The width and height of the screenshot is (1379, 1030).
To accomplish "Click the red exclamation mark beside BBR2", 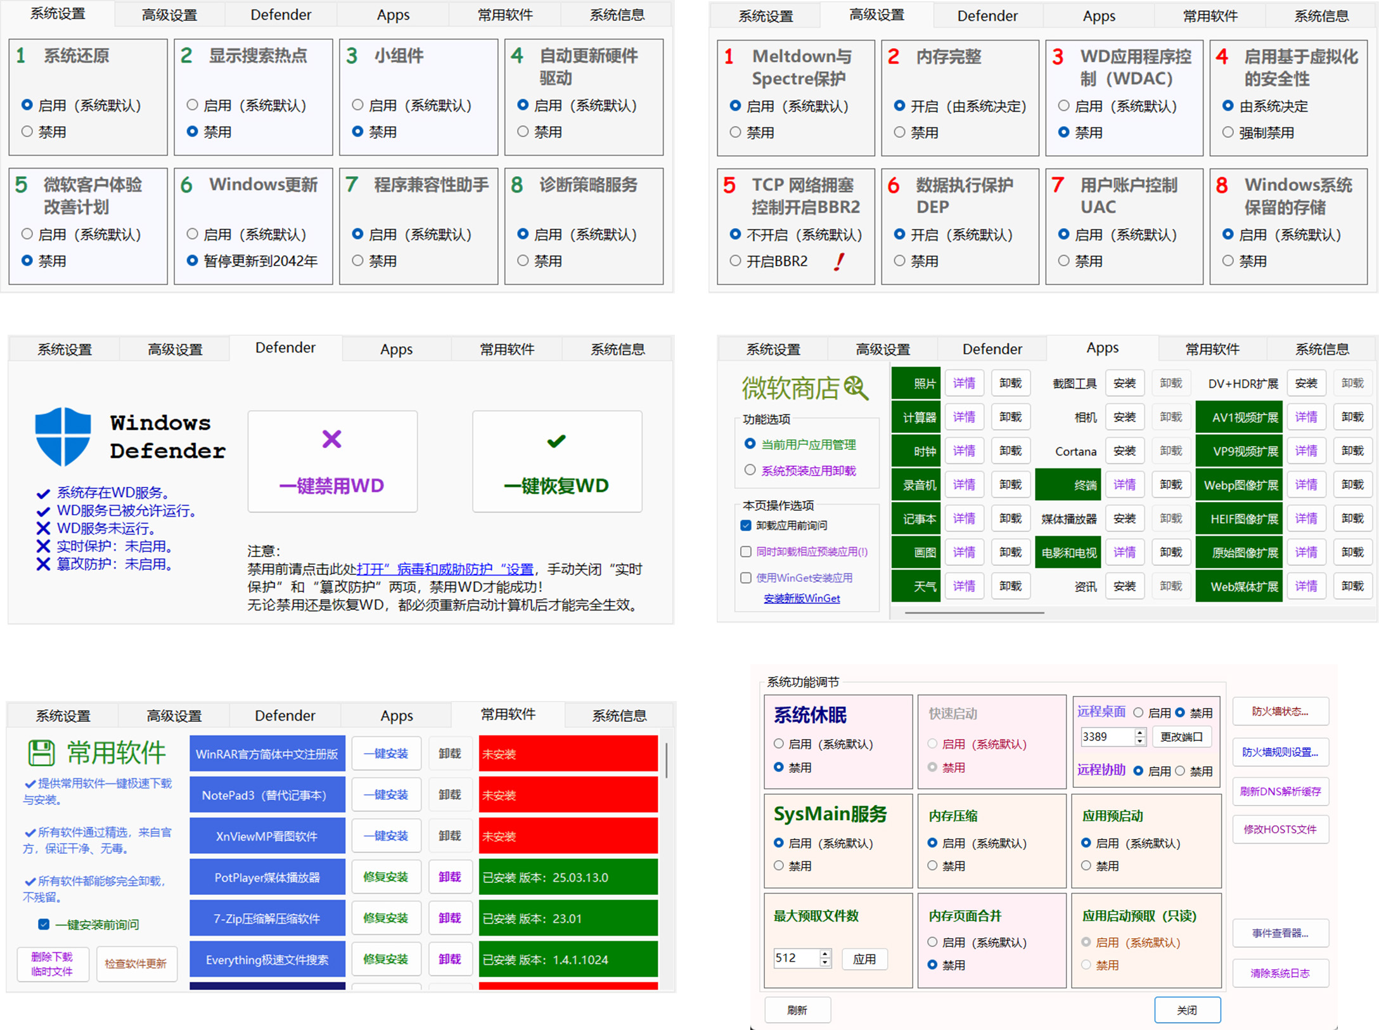I will (x=839, y=261).
